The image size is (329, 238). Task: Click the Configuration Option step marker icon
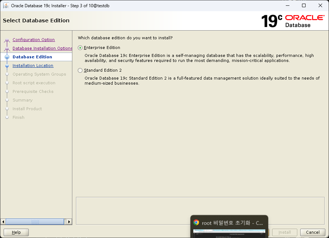tap(7, 40)
